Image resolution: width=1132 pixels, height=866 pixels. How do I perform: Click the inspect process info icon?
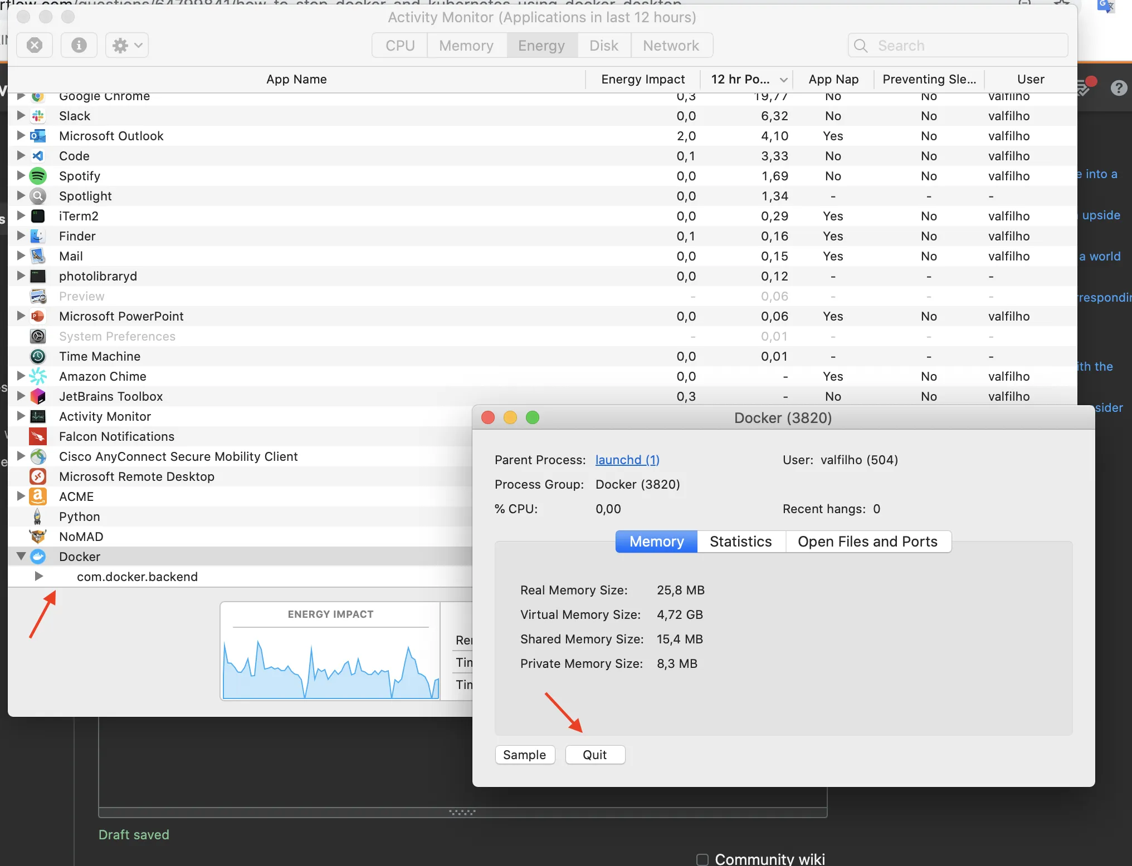pos(79,45)
